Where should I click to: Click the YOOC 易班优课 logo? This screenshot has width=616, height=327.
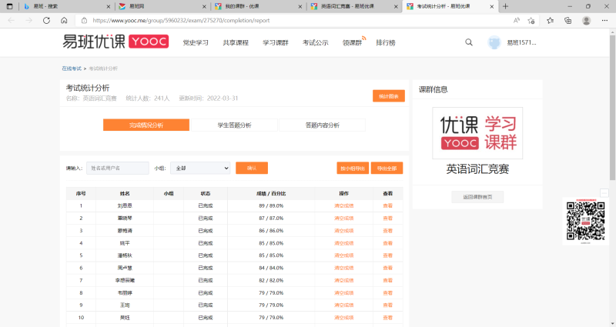pyautogui.click(x=115, y=42)
